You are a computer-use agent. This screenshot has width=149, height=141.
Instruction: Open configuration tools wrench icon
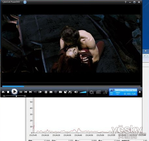tap(70, 92)
